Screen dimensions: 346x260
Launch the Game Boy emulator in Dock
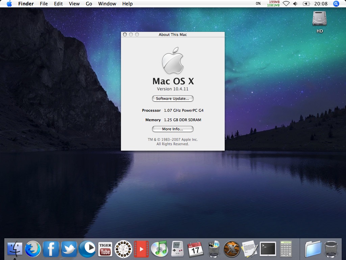(x=177, y=249)
